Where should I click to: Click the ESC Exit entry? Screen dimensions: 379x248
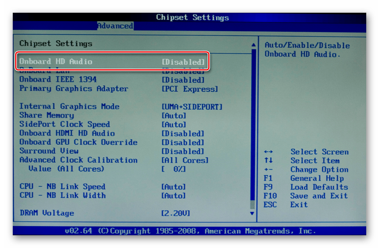[x=286, y=205]
